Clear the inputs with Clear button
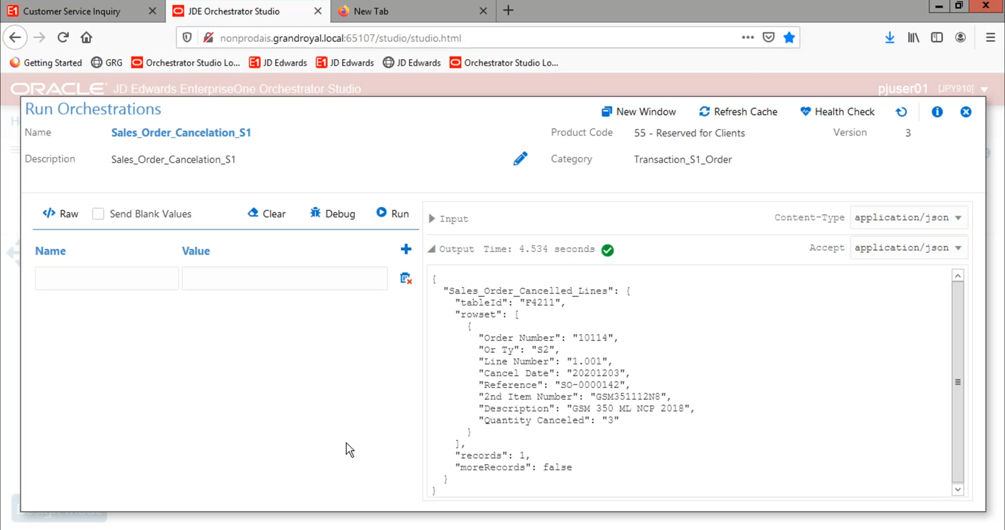This screenshot has height=530, width=1005. click(266, 213)
